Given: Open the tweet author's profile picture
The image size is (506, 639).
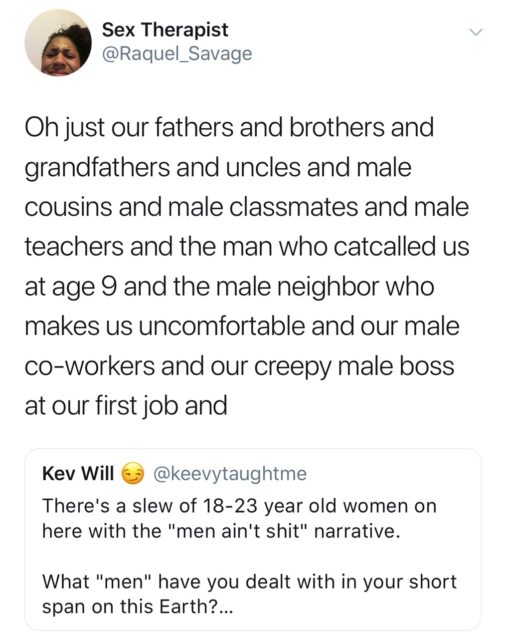Looking at the screenshot, I should [58, 42].
